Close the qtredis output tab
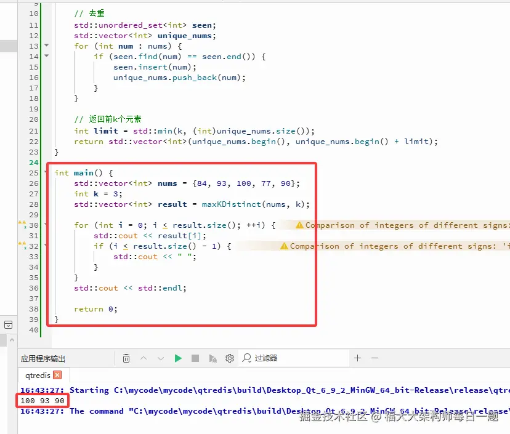 pos(57,375)
